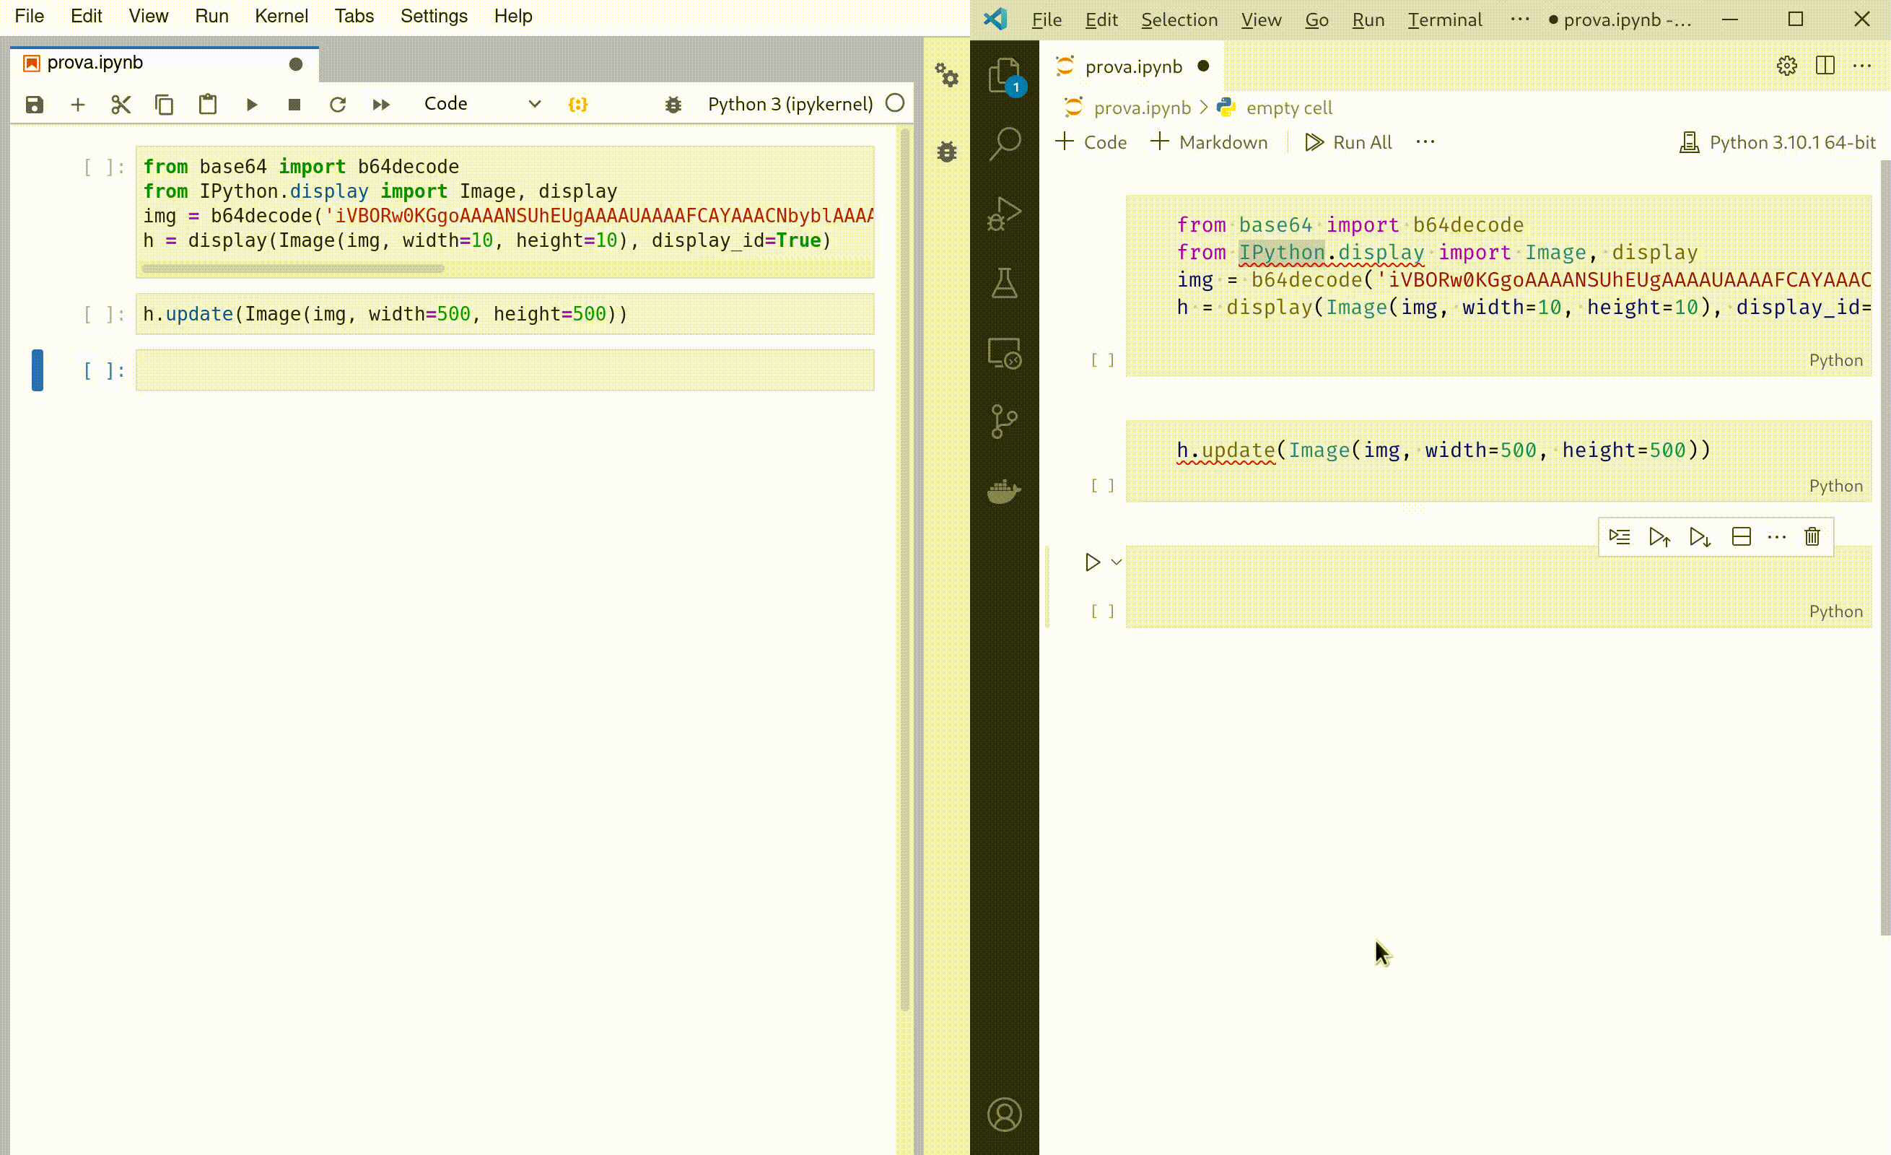Restart kernel and run all cells
Screen dimensions: 1891x1155
click(x=380, y=105)
